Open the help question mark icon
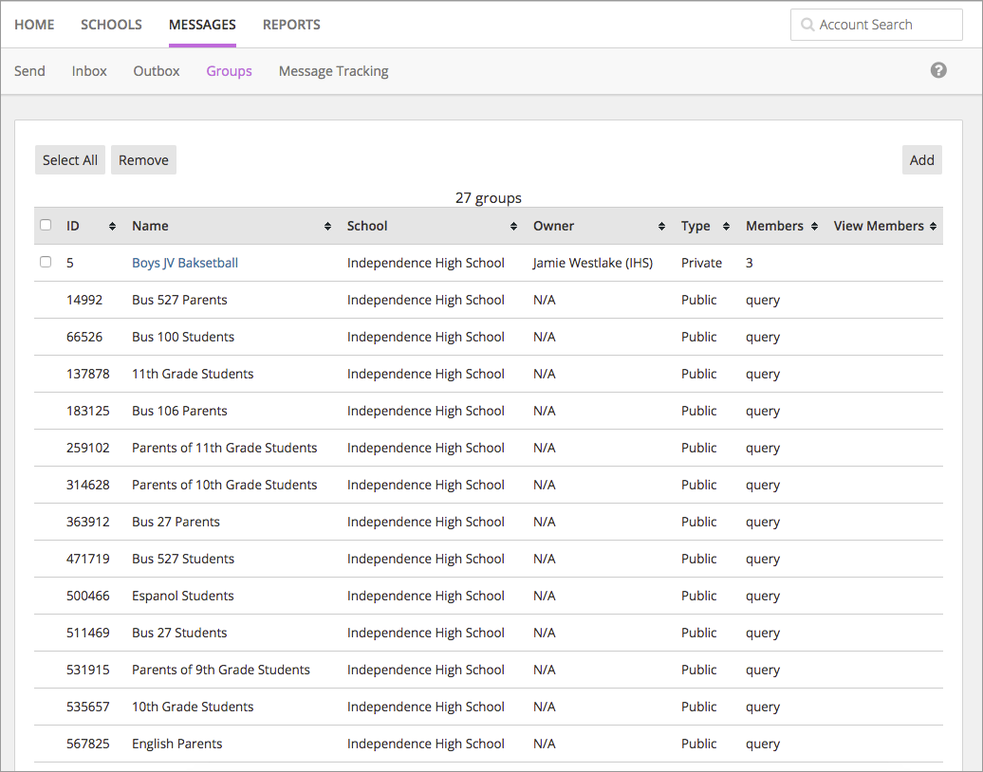The height and width of the screenshot is (772, 983). click(937, 70)
